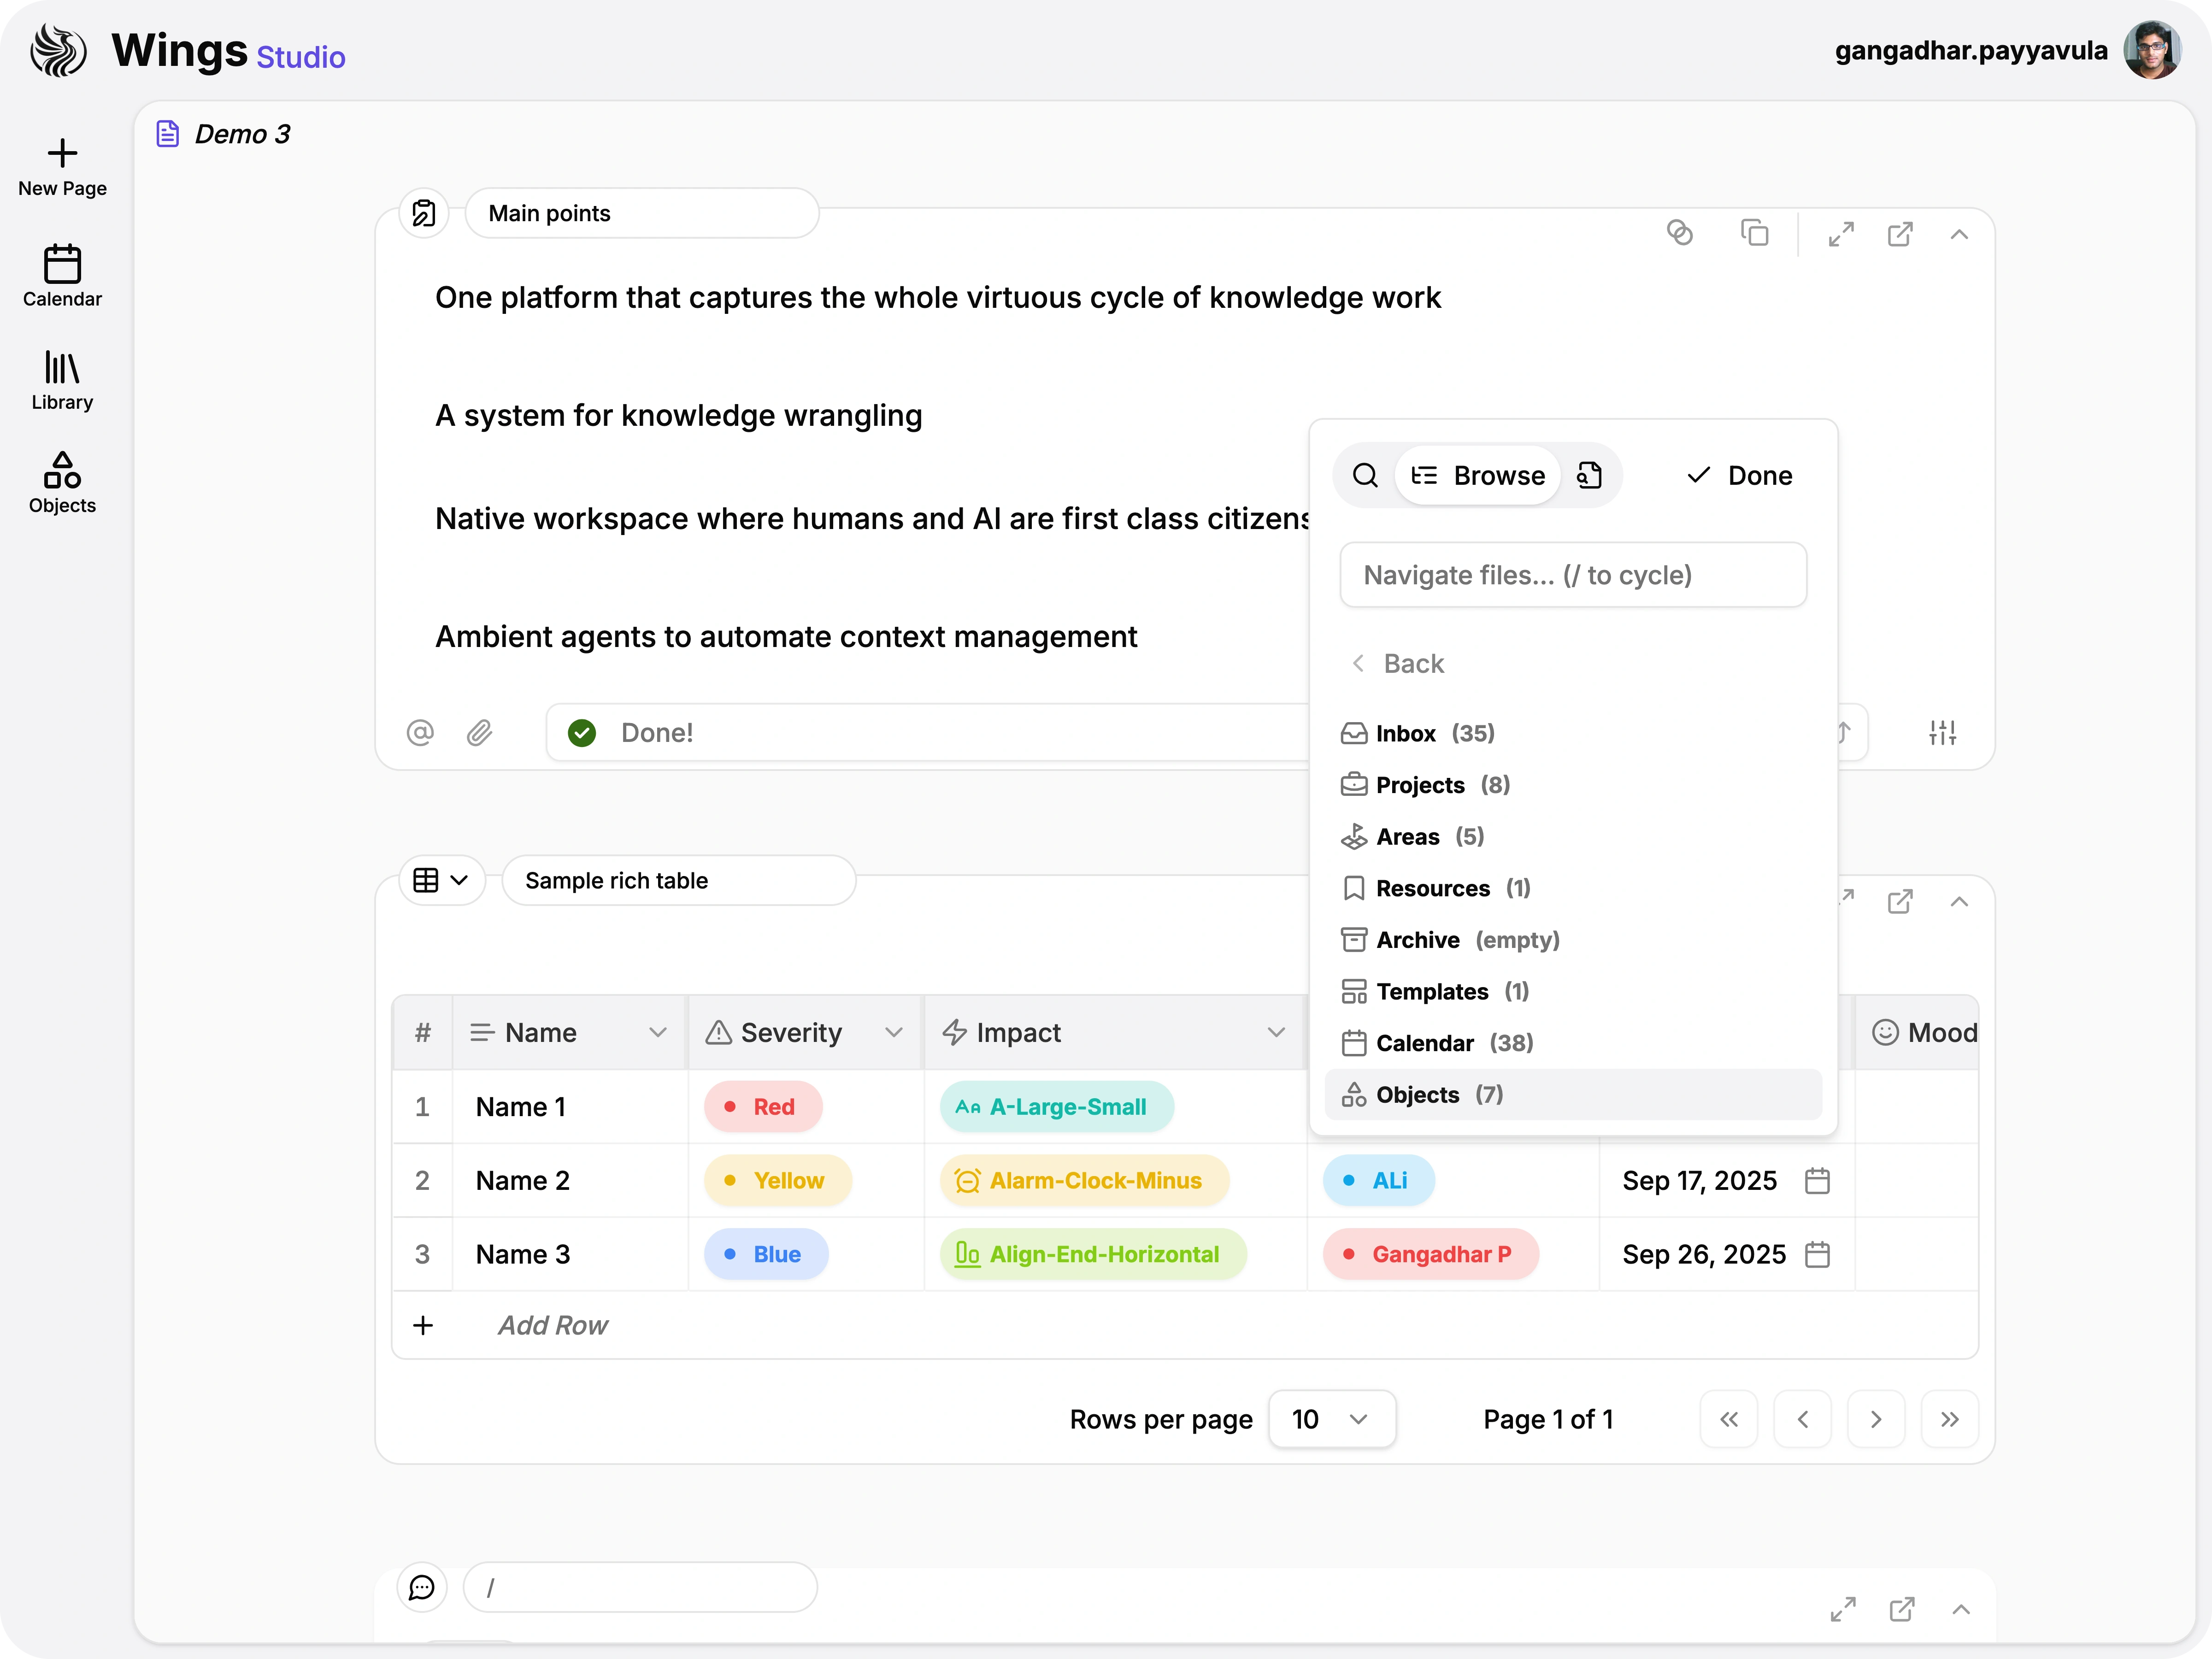2212x1659 pixels.
Task: Open Main points block in new window
Action: coord(1900,234)
